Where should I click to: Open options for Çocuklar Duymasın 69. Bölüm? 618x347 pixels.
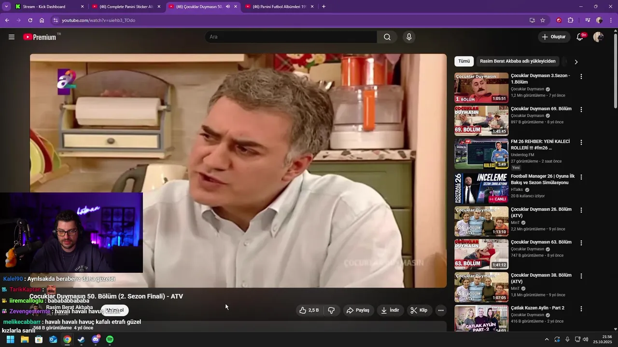click(581, 109)
